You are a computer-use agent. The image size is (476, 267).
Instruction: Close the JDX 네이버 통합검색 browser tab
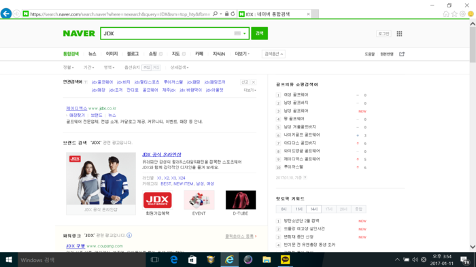308,14
